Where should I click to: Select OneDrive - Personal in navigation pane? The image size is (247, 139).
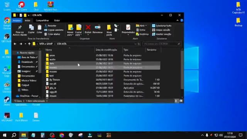click(x=29, y=96)
